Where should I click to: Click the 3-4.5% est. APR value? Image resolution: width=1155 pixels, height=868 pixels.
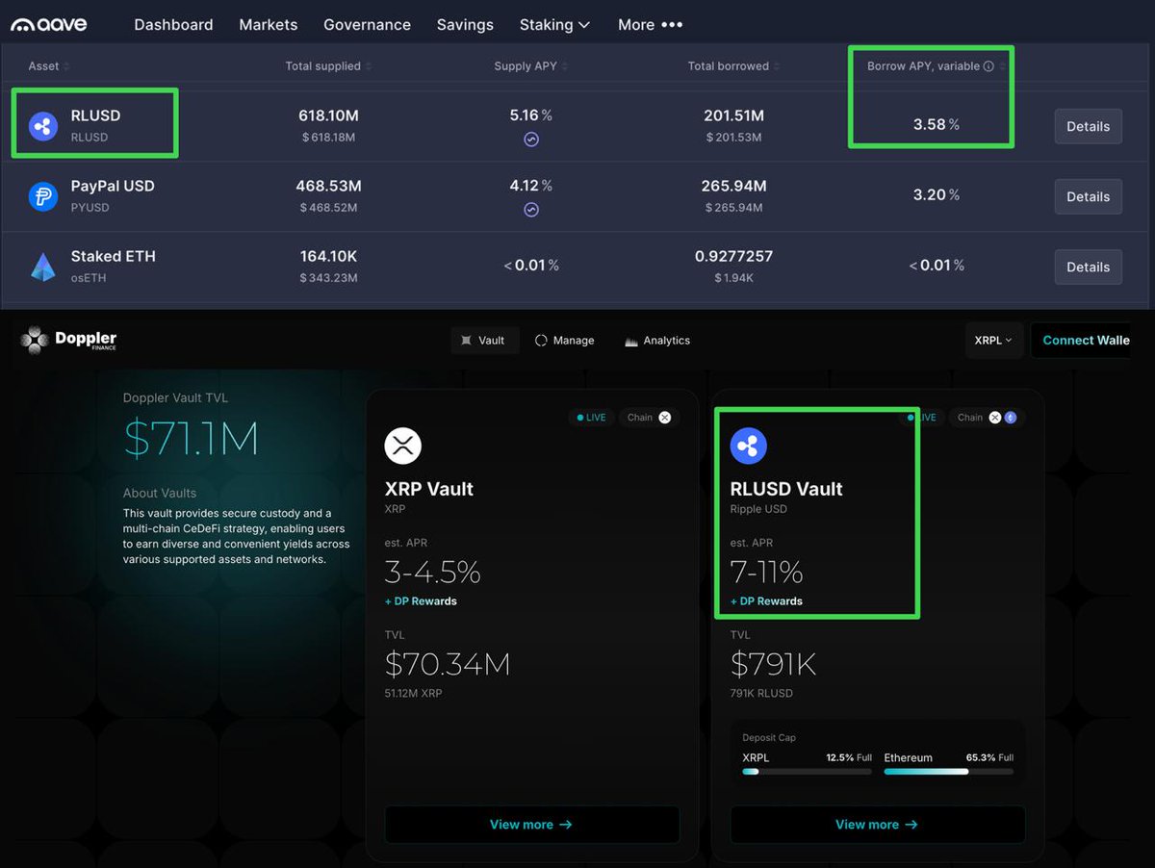pos(433,573)
